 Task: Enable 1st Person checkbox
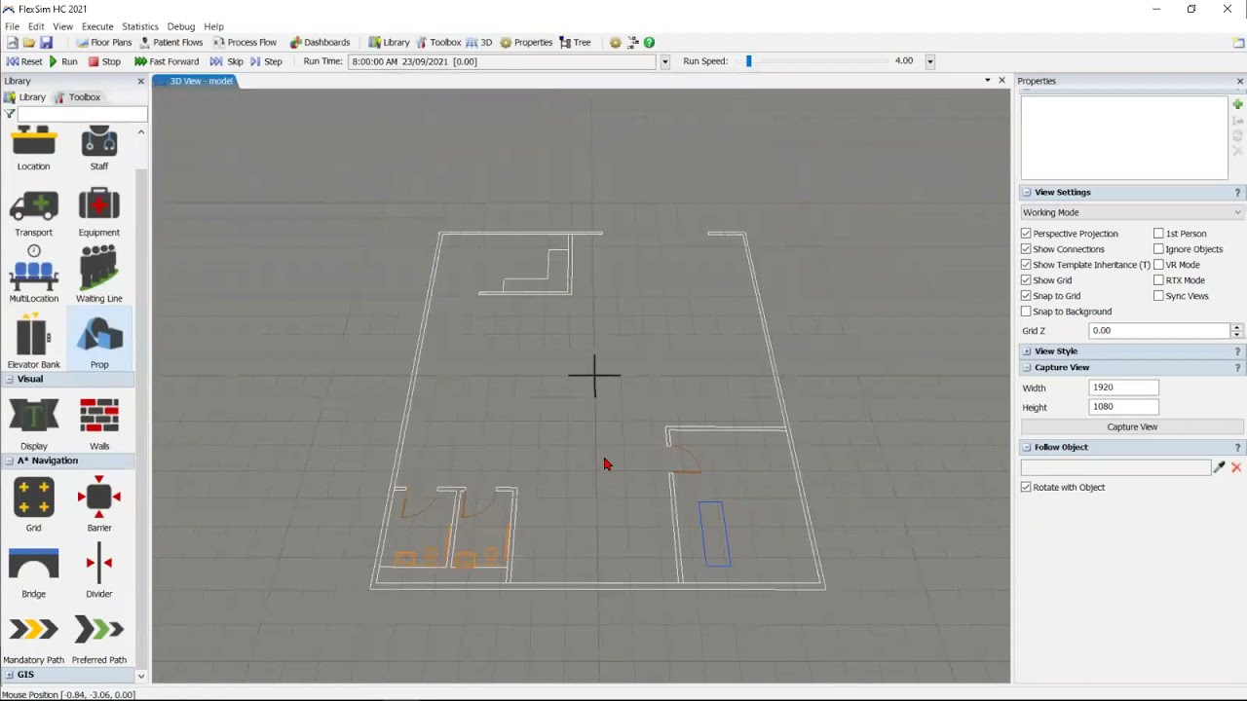tap(1158, 234)
